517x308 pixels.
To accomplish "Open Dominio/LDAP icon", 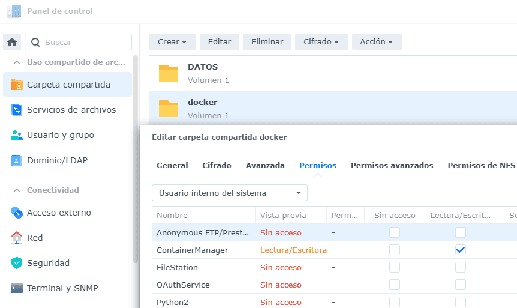I will 17,160.
